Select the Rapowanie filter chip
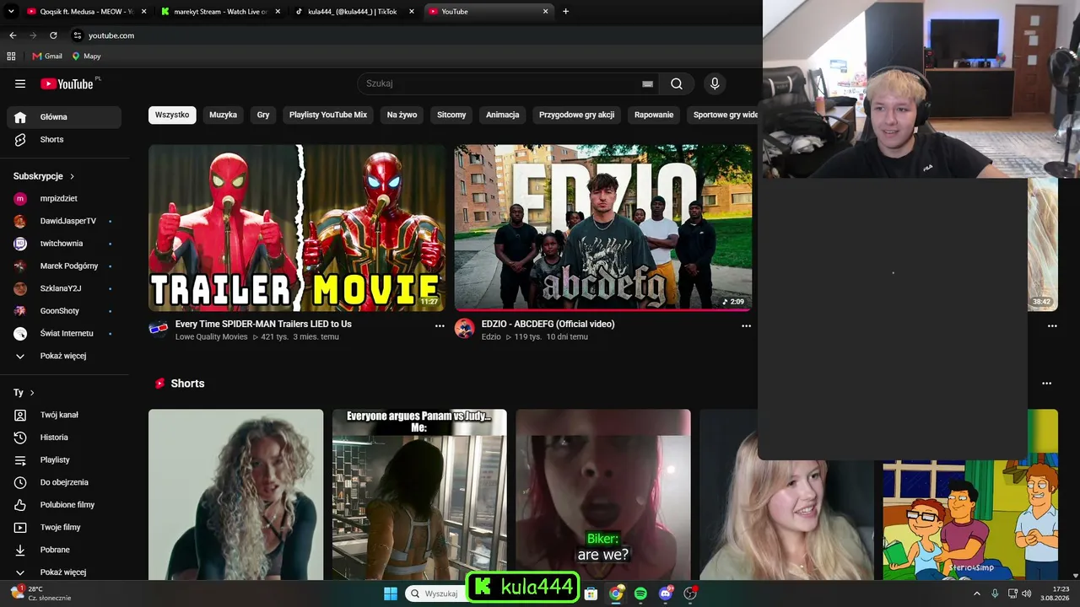 click(654, 115)
